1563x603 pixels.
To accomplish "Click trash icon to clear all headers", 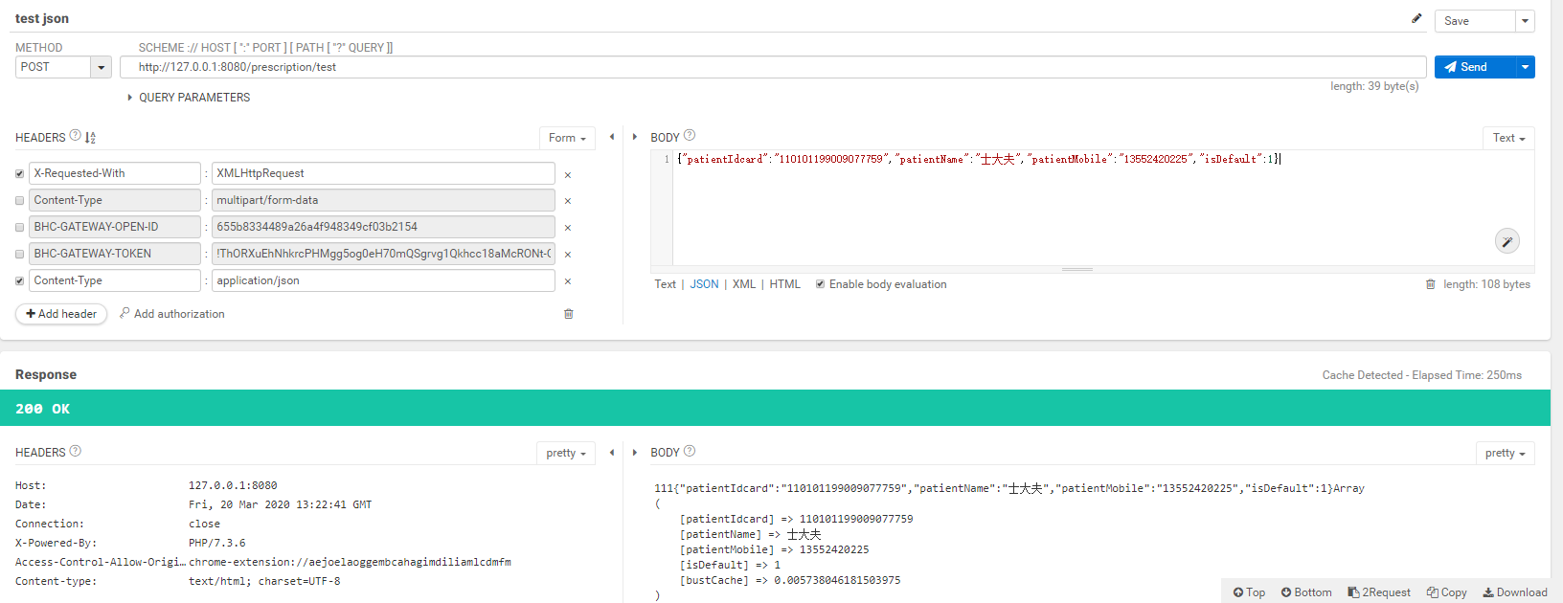I will coord(568,314).
